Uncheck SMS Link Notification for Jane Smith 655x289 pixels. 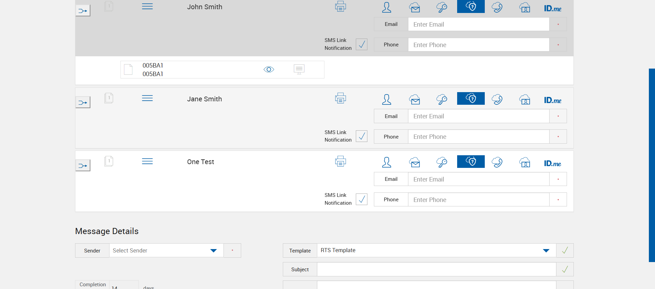pyautogui.click(x=361, y=136)
